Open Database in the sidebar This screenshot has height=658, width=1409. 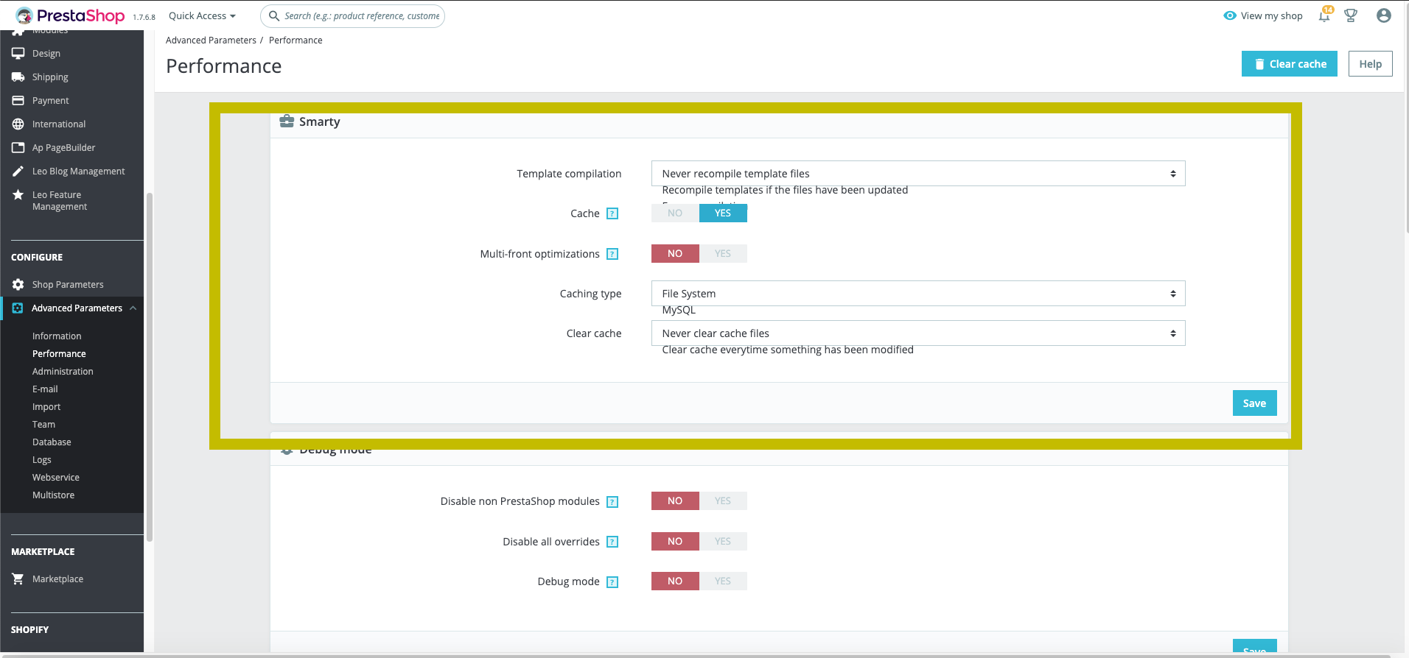(x=52, y=442)
